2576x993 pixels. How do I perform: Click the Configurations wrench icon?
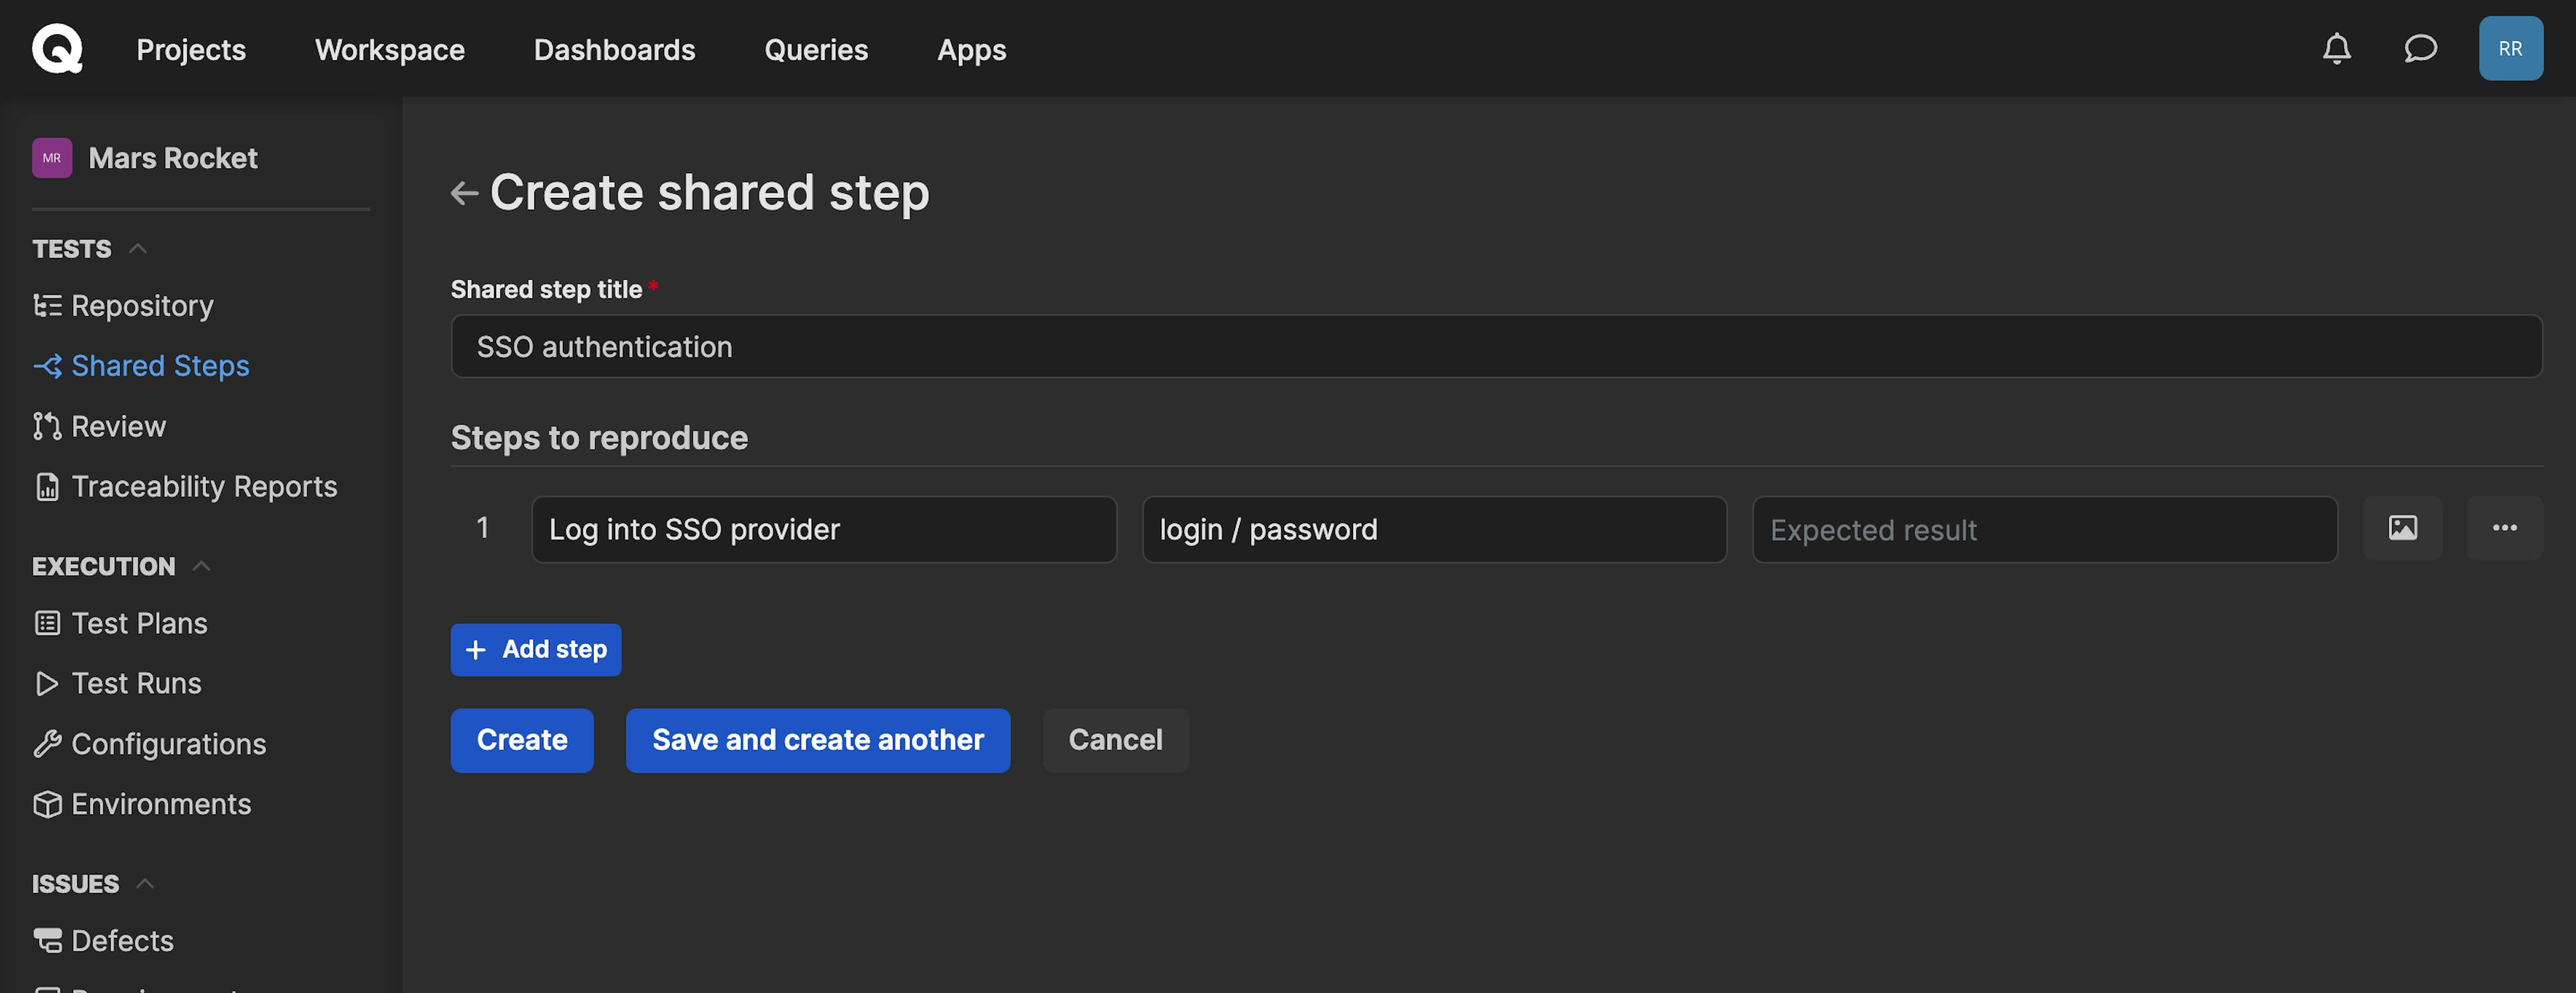(47, 744)
